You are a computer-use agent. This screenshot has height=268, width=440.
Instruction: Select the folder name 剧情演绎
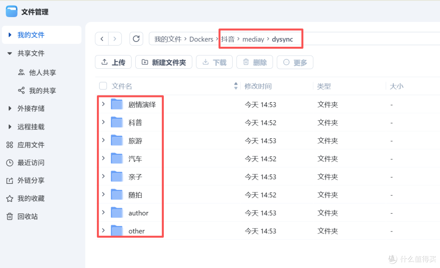coord(142,105)
